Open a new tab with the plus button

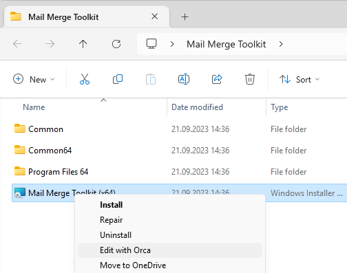(185, 17)
